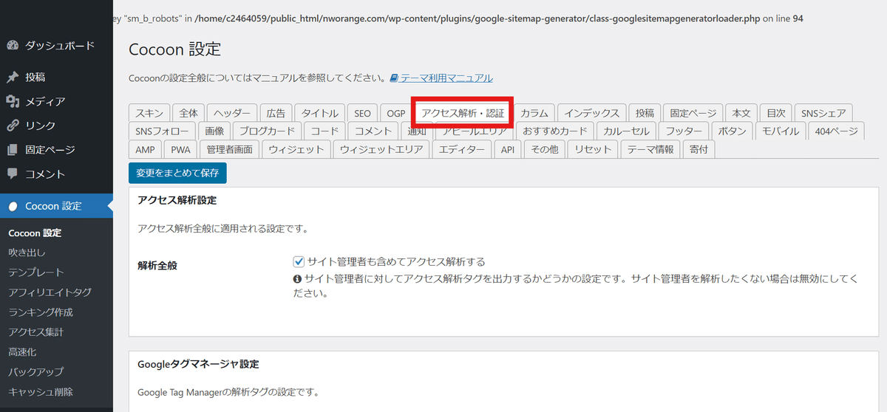The width and height of the screenshot is (887, 412).
Task: Switch to the ヘッダー tab
Action: (x=232, y=113)
